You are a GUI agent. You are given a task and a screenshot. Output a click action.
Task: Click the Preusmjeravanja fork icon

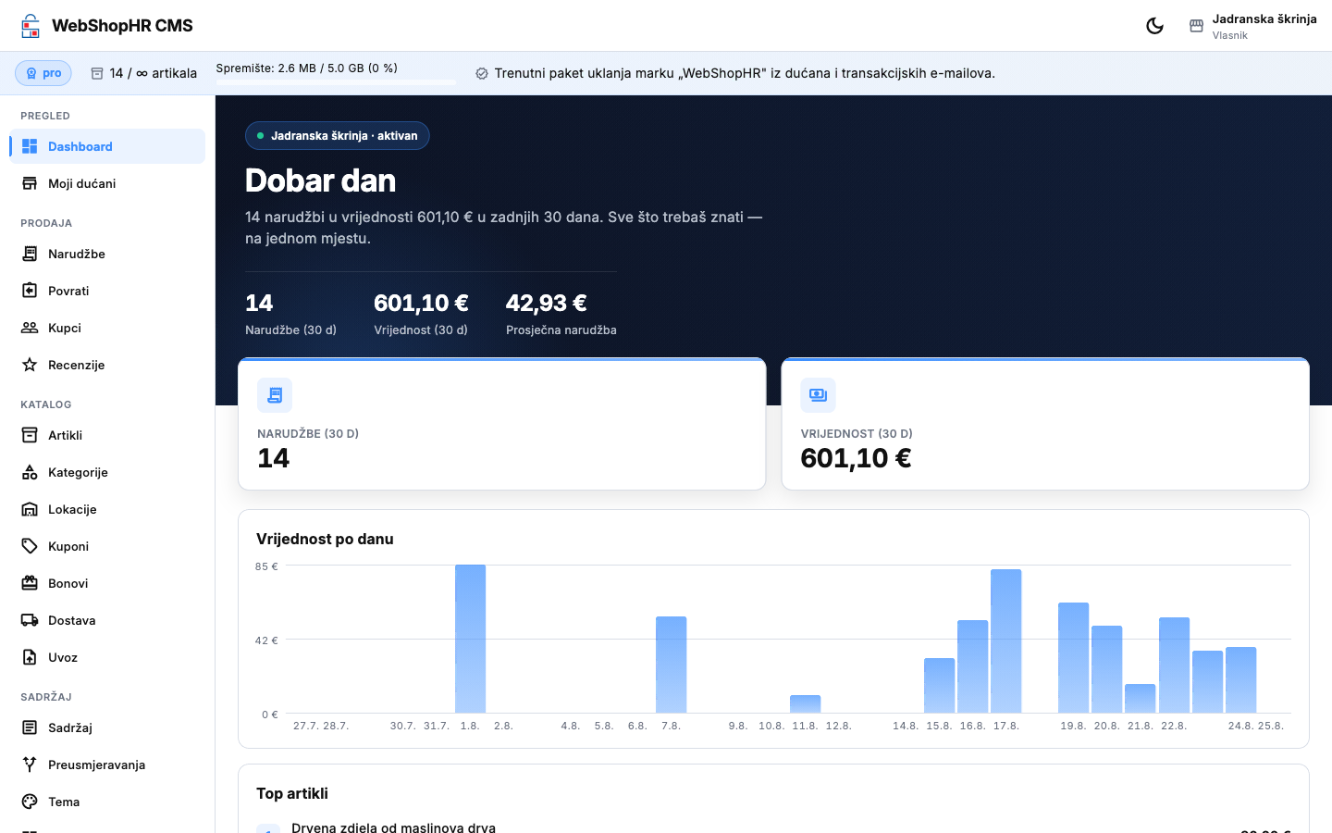coord(30,765)
